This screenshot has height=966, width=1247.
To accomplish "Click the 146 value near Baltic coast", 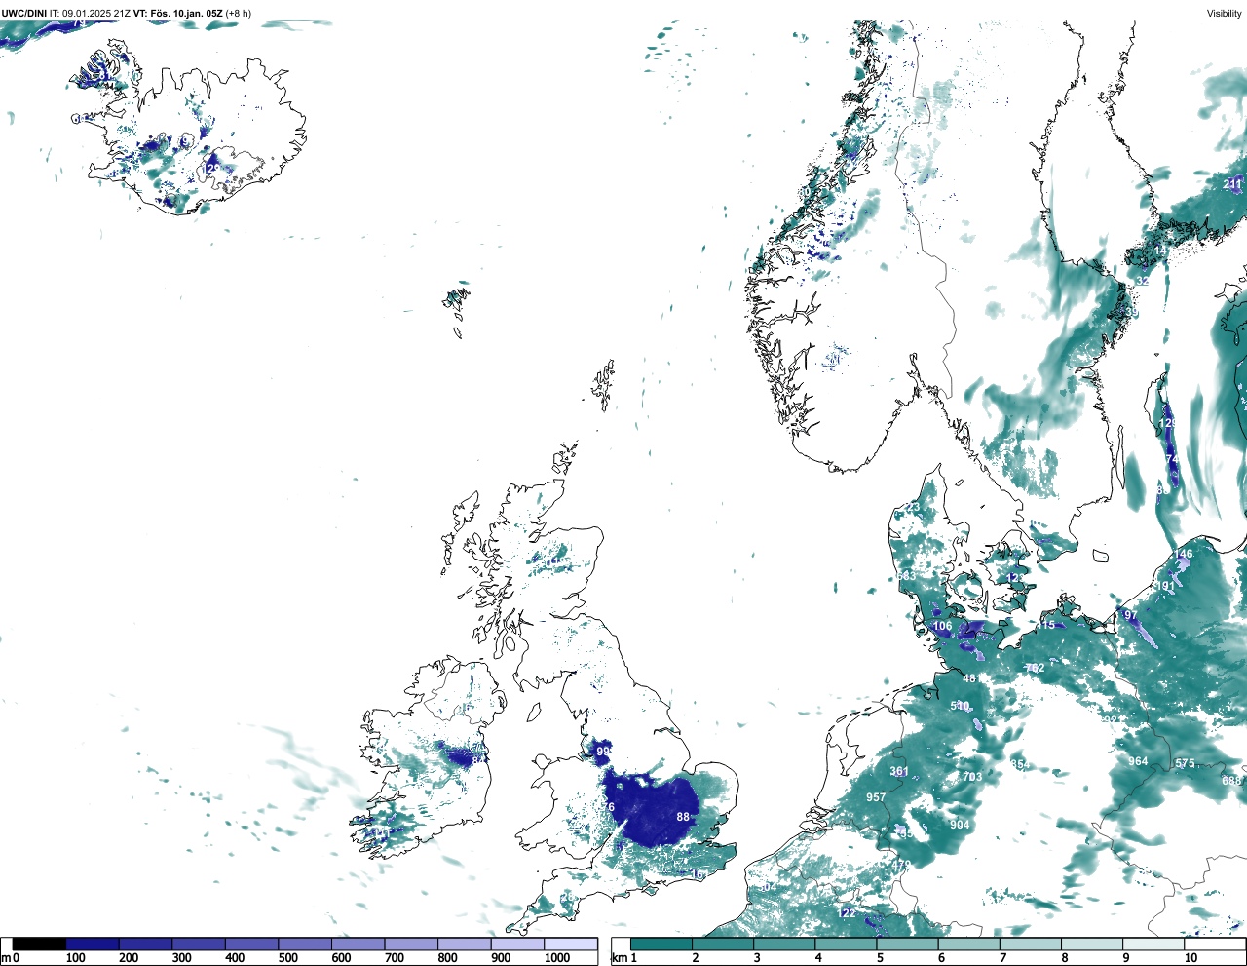I will pyautogui.click(x=1183, y=554).
